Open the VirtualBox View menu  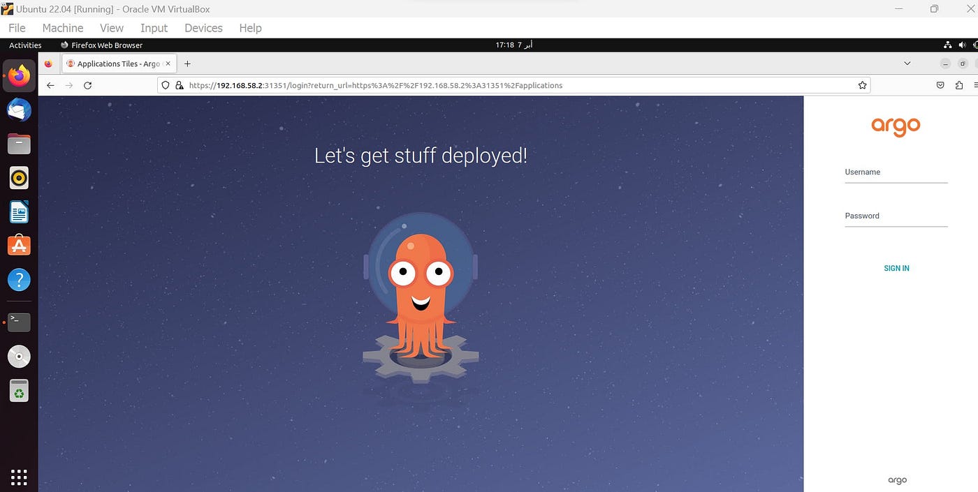[112, 28]
